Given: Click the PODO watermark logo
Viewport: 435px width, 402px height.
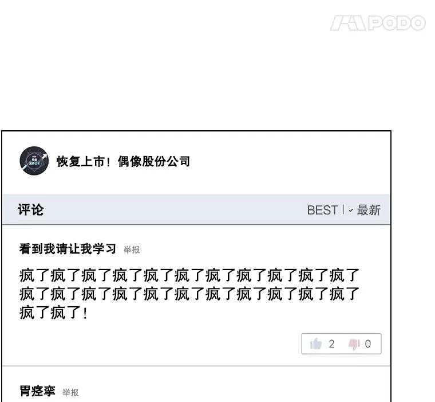Looking at the screenshot, I should click(378, 23).
